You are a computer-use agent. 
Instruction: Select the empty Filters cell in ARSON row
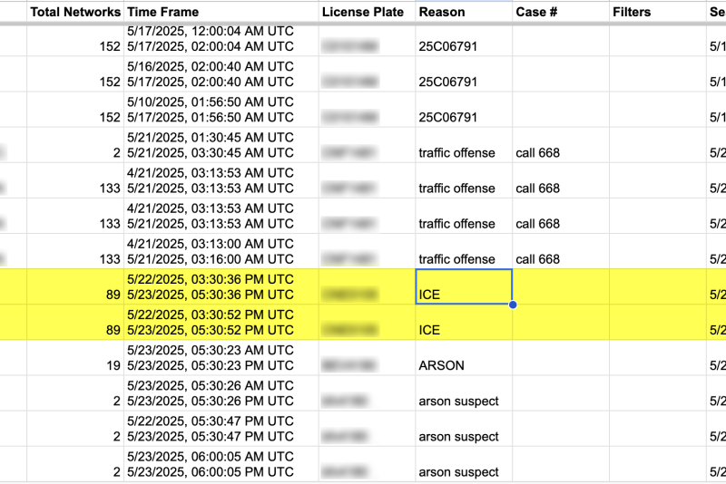pos(657,358)
